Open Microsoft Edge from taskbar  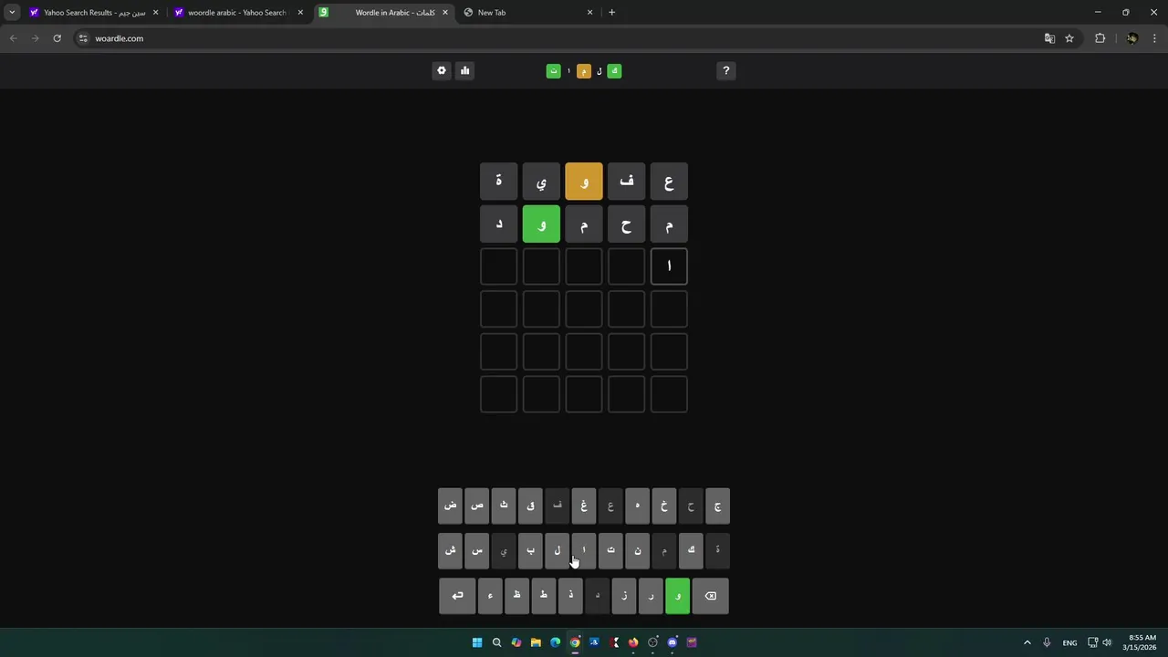[555, 642]
